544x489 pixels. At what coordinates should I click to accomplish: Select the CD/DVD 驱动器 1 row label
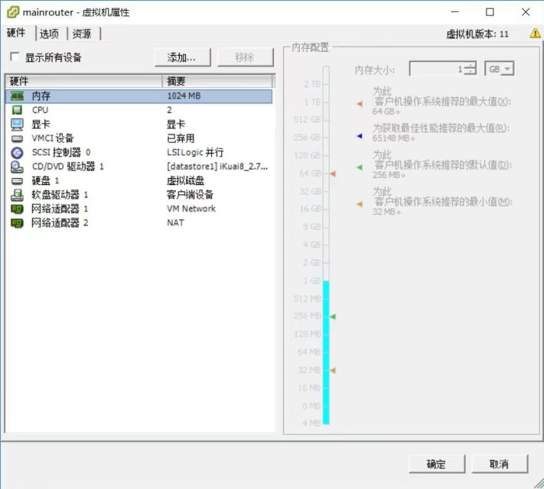(x=67, y=167)
